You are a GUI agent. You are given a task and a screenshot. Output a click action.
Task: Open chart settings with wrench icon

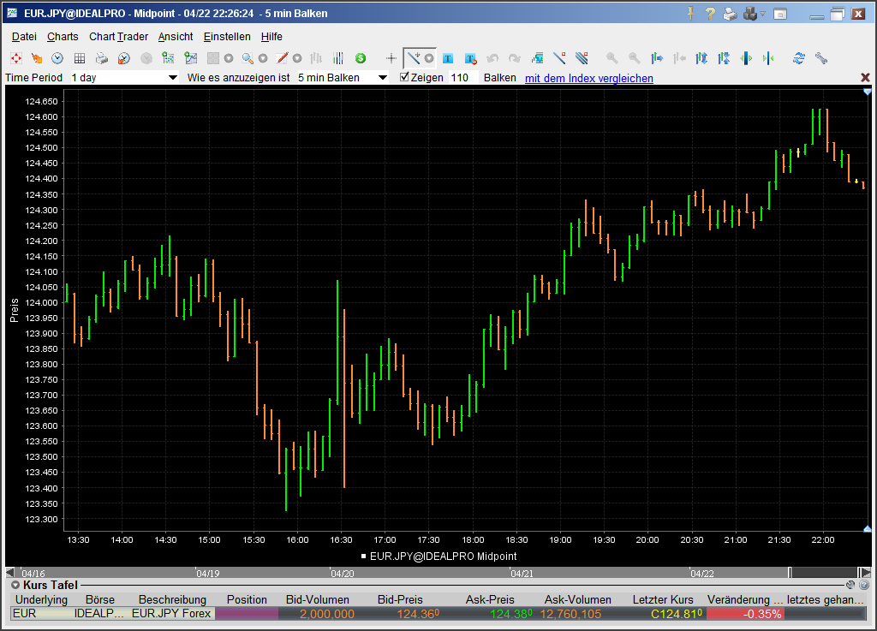(x=821, y=58)
